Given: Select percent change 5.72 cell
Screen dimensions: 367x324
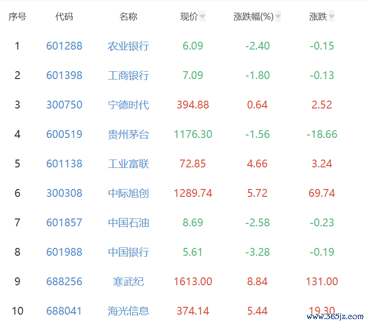Looking at the screenshot, I should [x=257, y=193].
